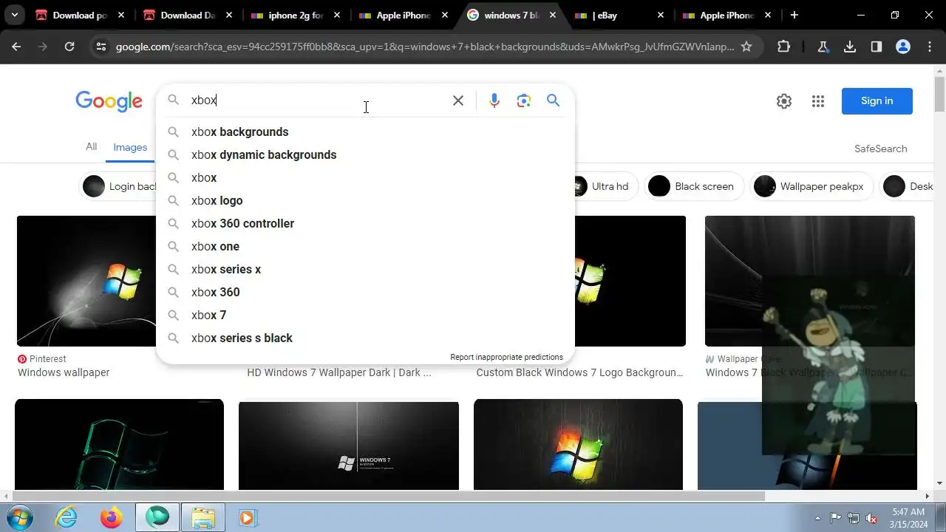The height and width of the screenshot is (532, 946).
Task: Open the Pinterest Windows wallpaper thumbnail
Action: point(86,281)
